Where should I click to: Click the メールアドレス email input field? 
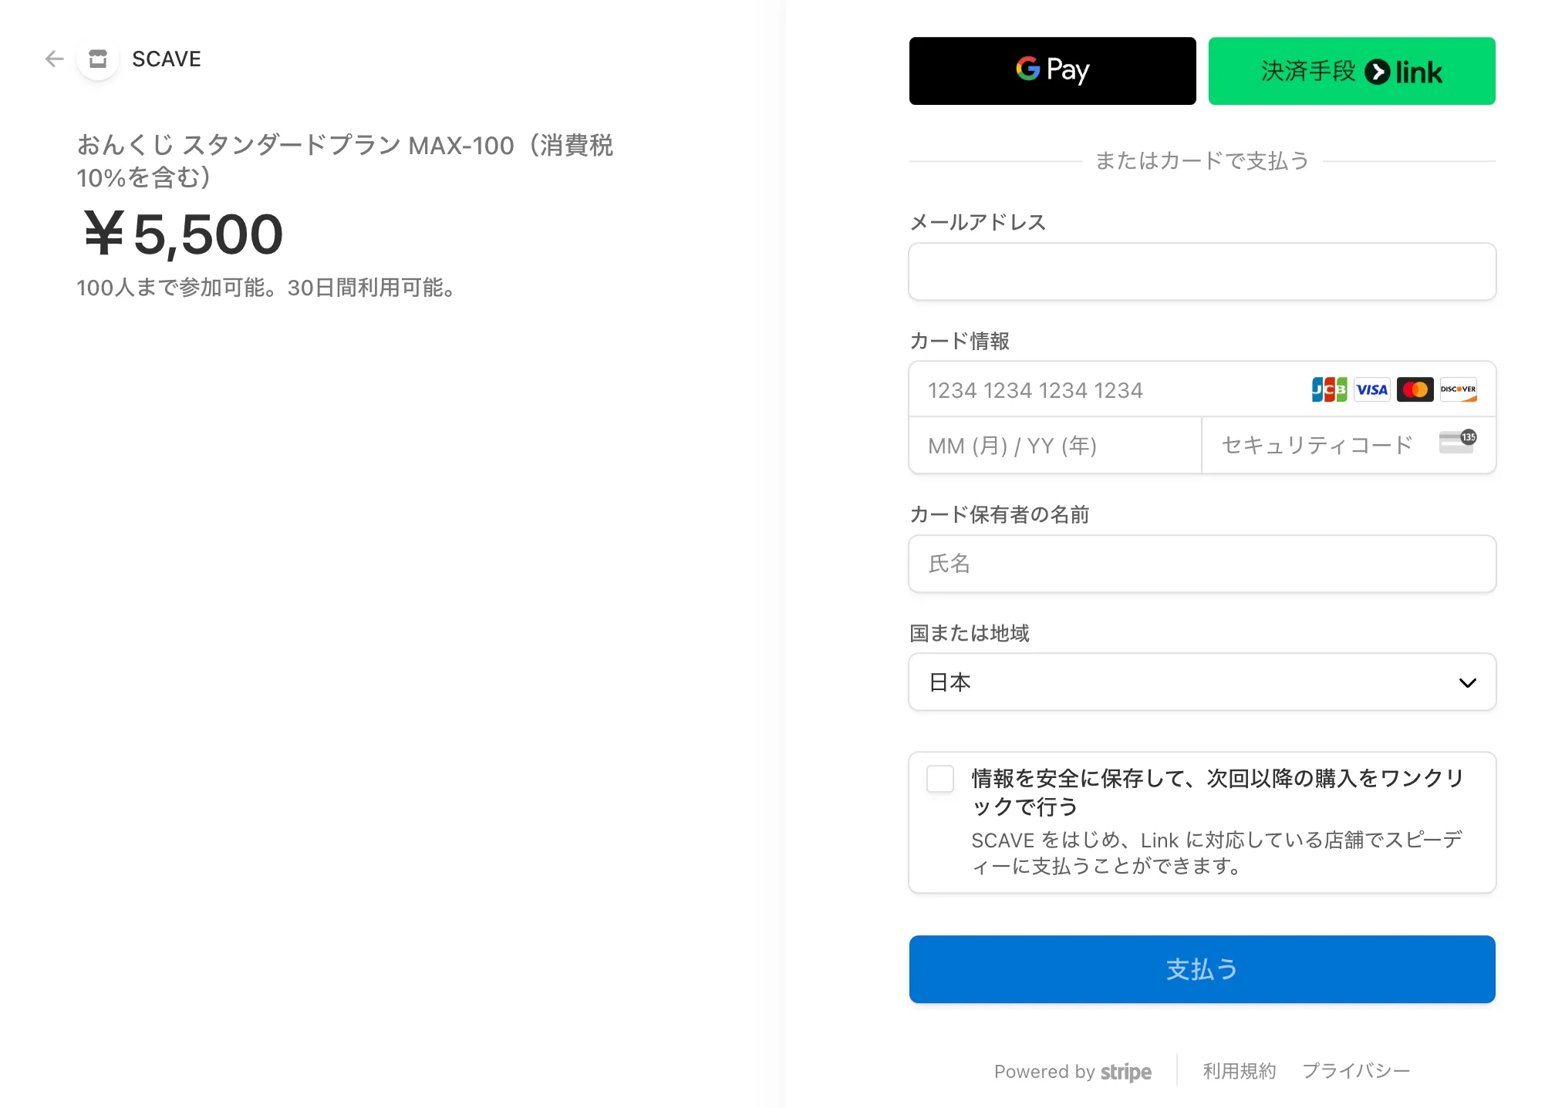[1202, 271]
